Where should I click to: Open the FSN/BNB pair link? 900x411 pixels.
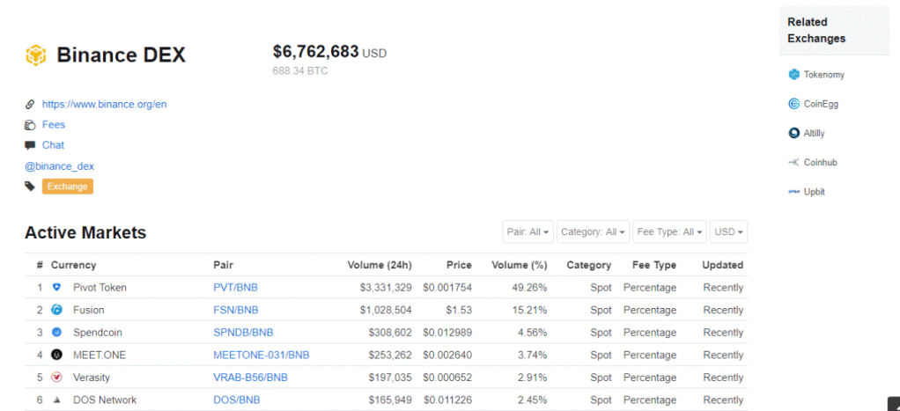[236, 310]
